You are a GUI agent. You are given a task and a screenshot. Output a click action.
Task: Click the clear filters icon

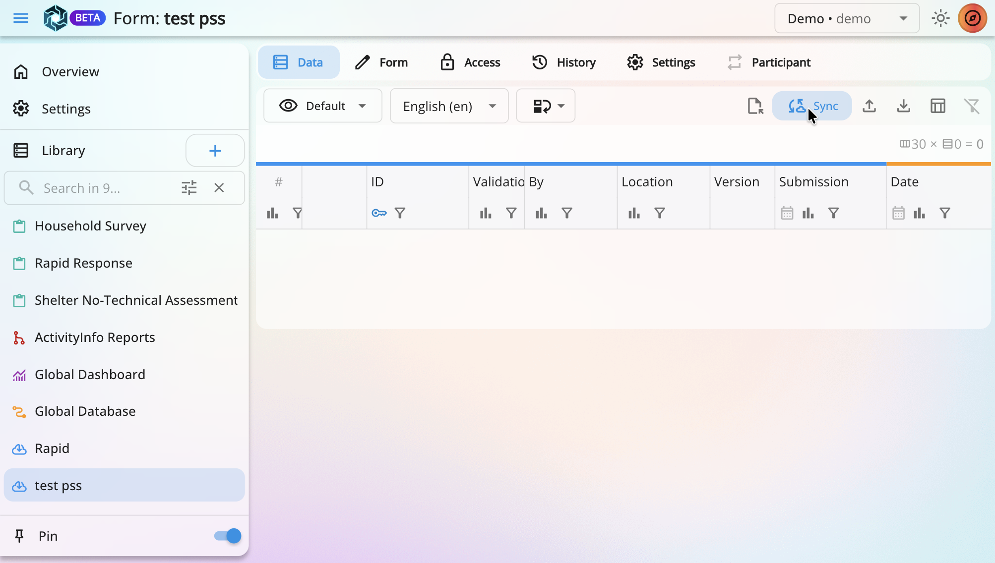(x=971, y=106)
